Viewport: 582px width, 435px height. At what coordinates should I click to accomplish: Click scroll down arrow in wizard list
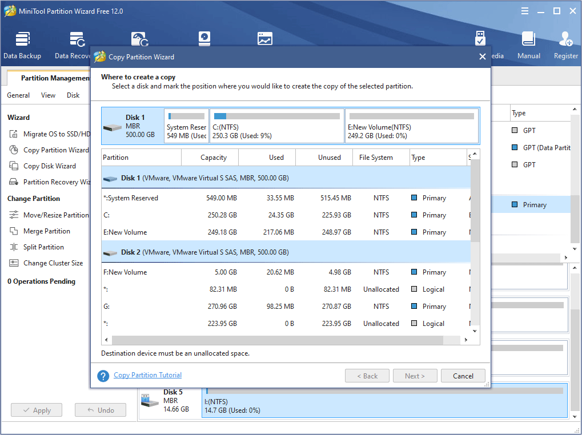(475, 331)
